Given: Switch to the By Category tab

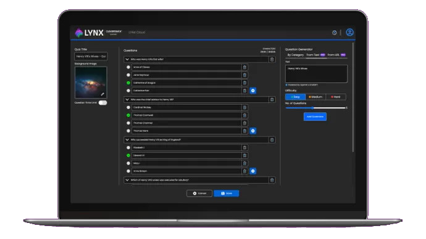Looking at the screenshot, I should tap(295, 55).
